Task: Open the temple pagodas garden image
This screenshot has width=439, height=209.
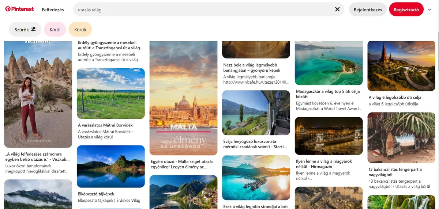Action: (401, 66)
